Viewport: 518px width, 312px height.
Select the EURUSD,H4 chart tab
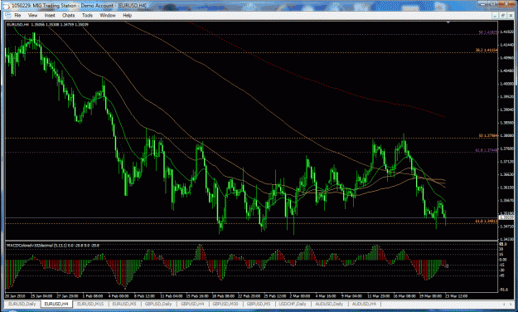[56, 304]
